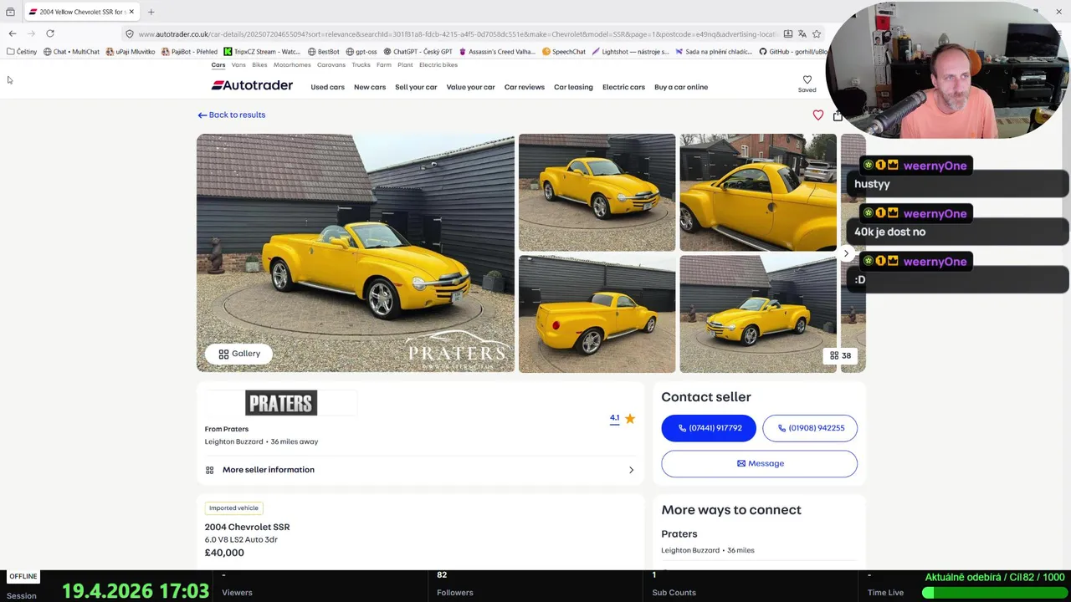
Task: Open the Čeština bookmarks folder
Action: click(22, 52)
